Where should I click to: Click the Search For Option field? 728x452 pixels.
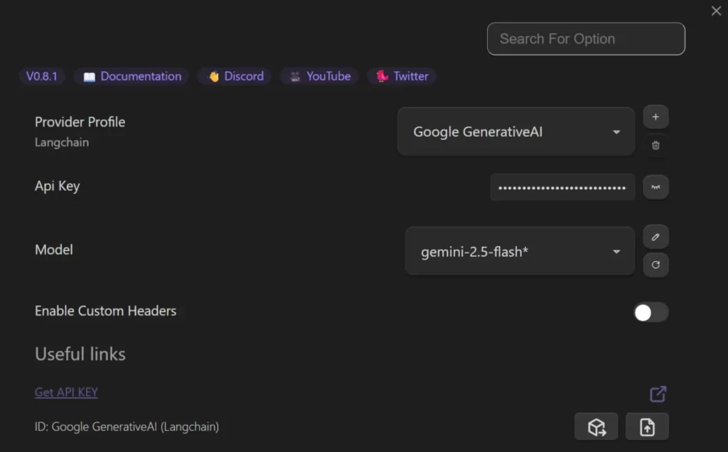585,39
